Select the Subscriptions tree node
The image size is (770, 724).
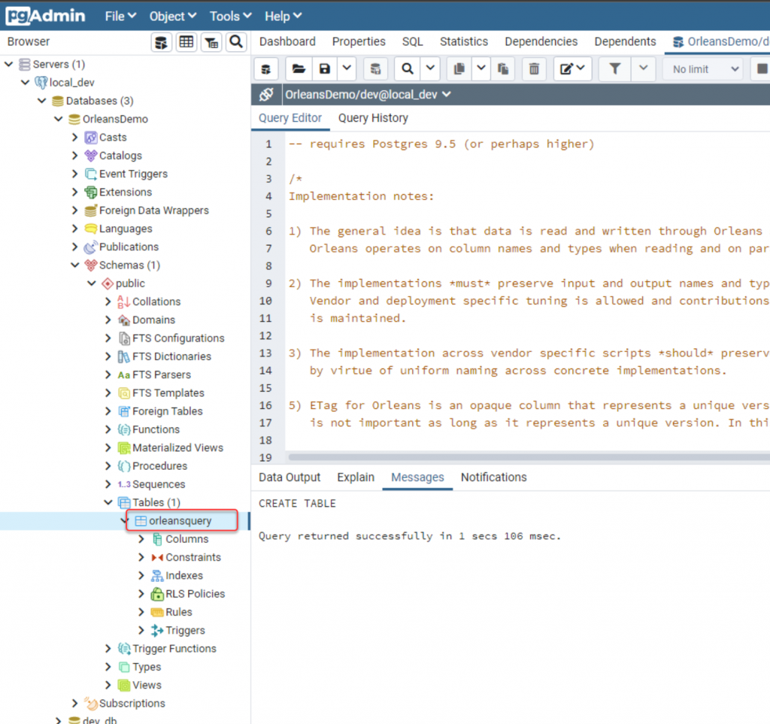point(132,704)
